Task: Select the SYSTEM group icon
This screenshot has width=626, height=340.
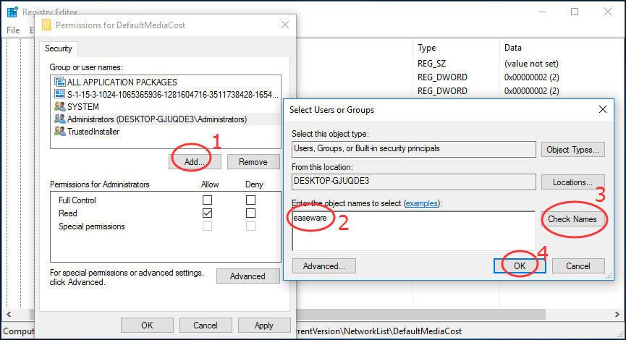Action: pos(60,106)
